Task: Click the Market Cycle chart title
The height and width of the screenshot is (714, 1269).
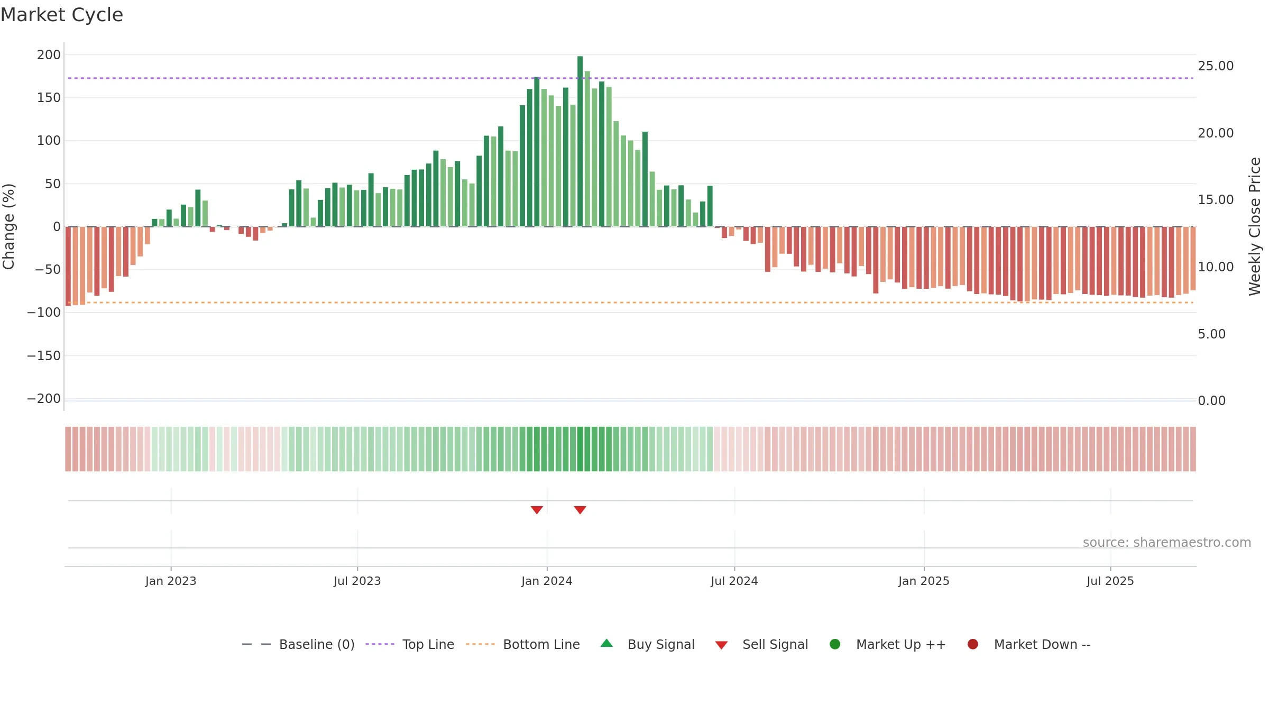Action: pyautogui.click(x=62, y=15)
